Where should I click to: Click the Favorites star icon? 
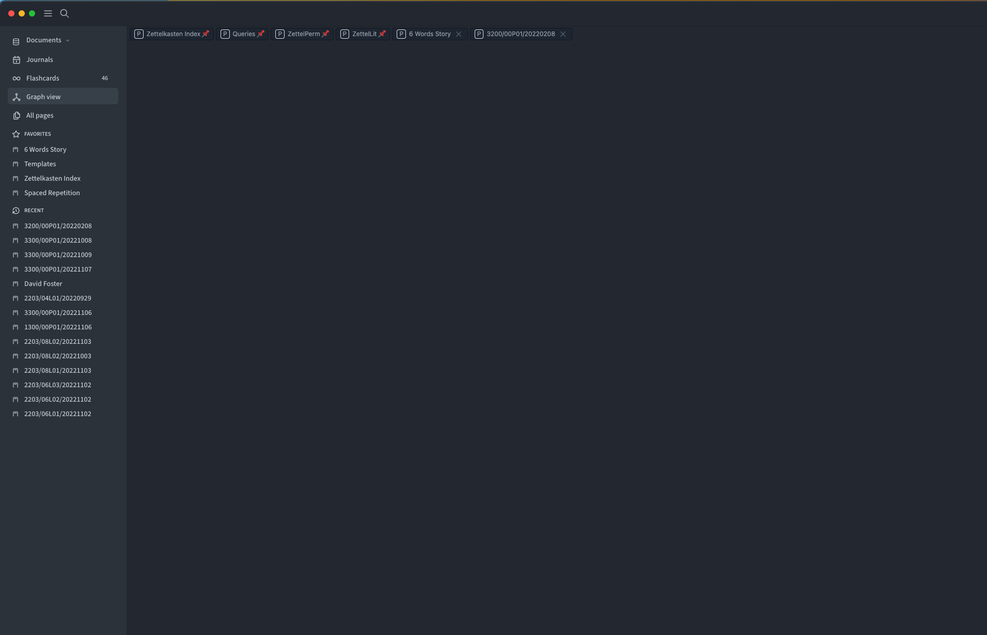click(16, 134)
